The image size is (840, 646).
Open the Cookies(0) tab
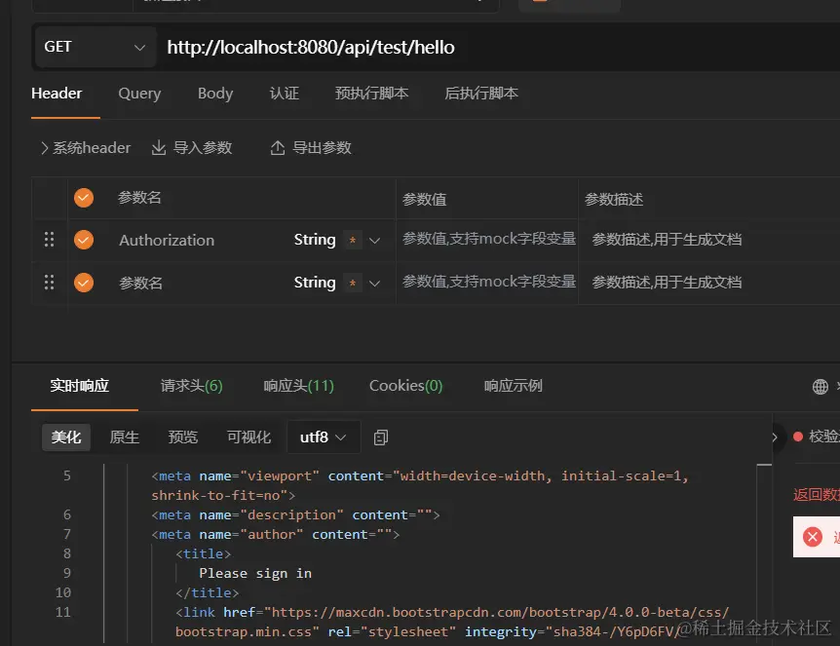tap(405, 386)
